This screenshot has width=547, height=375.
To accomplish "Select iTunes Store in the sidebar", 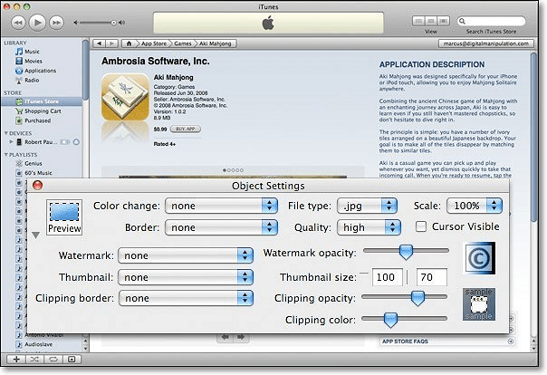I will 43,101.
